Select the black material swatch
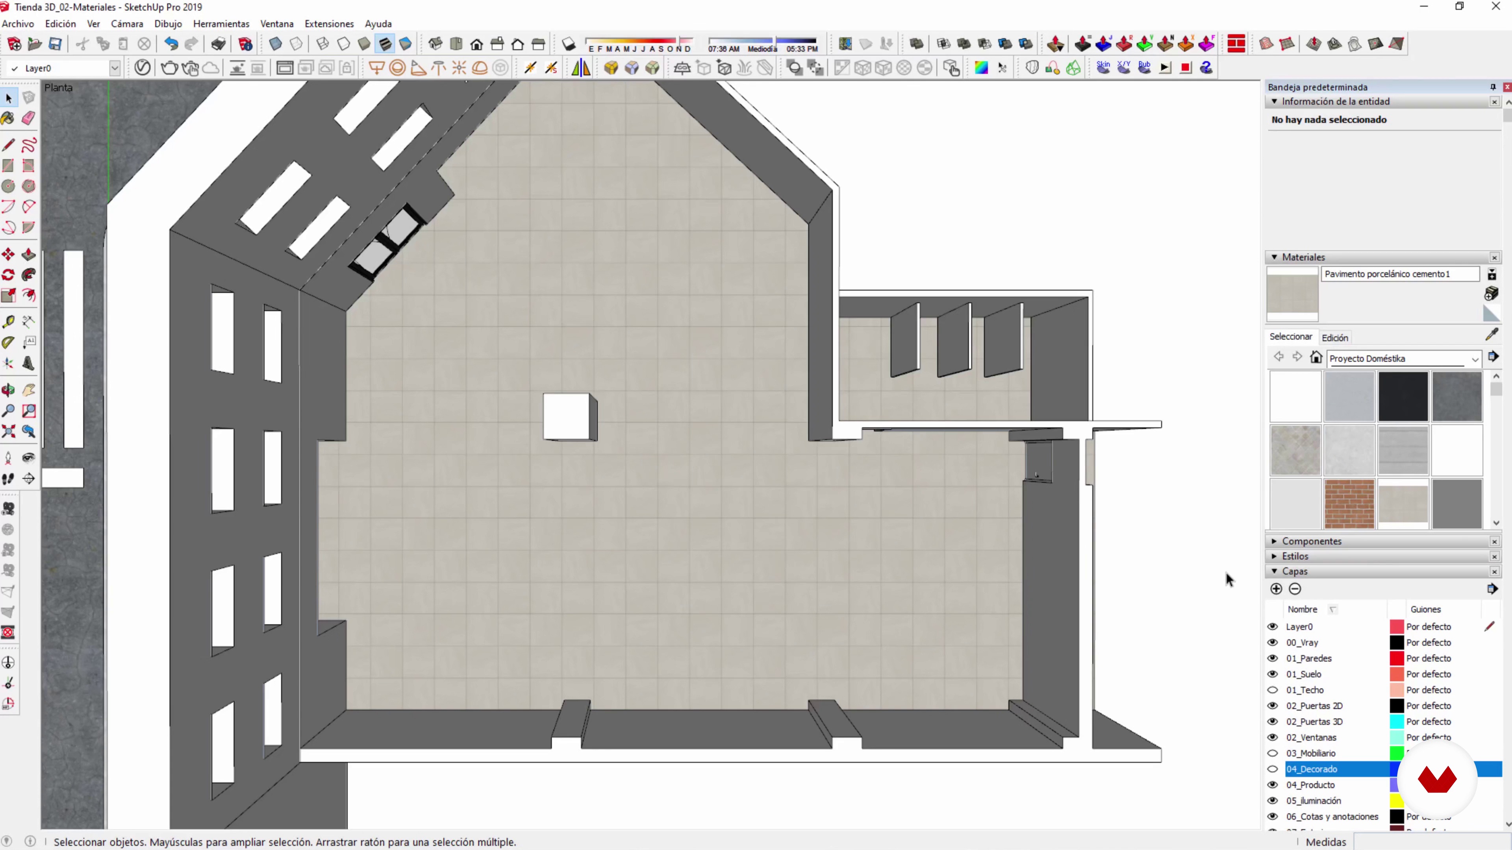The height and width of the screenshot is (850, 1512). click(1403, 396)
